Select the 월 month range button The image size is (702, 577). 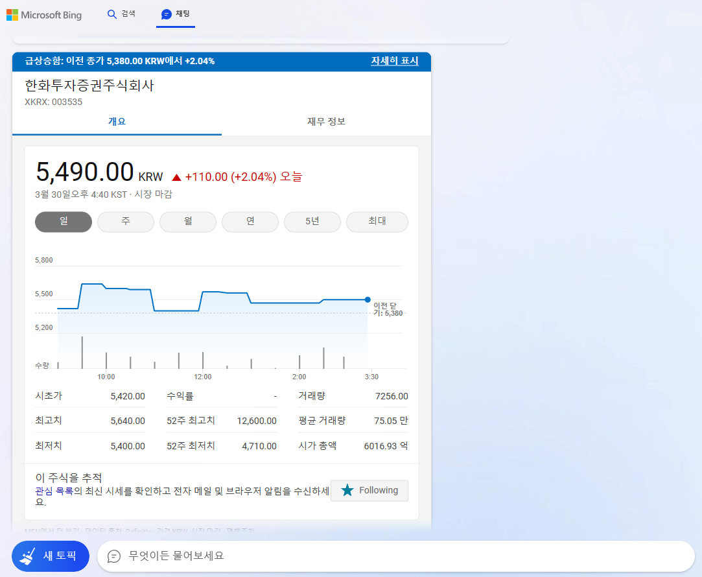point(188,222)
